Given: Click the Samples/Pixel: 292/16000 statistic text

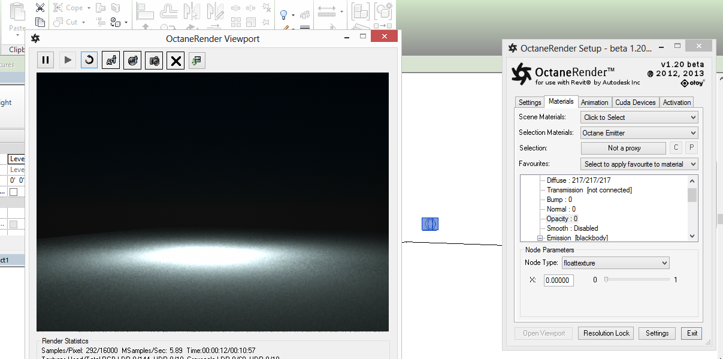Looking at the screenshot, I should click(x=80, y=350).
